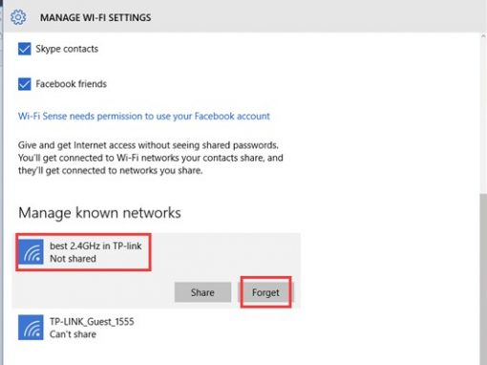This screenshot has width=487, height=365.
Task: Open Wi-Fi Sense Facebook permission link
Action: [x=144, y=117]
